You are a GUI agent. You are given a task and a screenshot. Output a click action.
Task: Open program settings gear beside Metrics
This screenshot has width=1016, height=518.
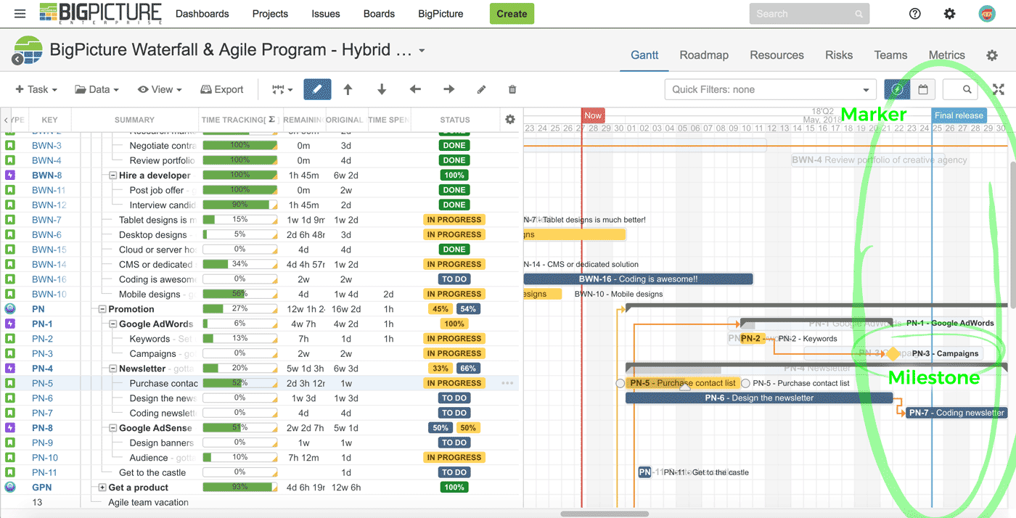click(x=992, y=55)
